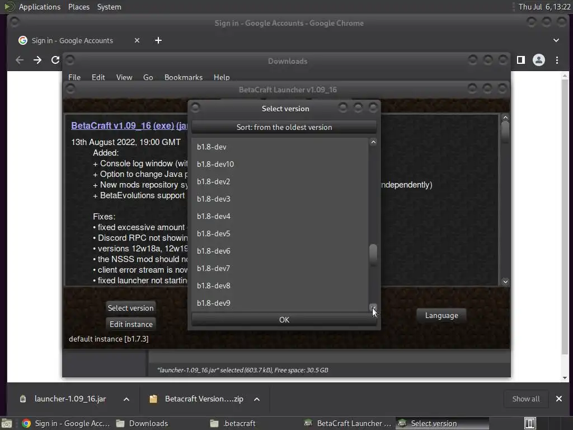This screenshot has width=573, height=430.
Task: Select version b1.8-dev from list
Action: coord(280,147)
